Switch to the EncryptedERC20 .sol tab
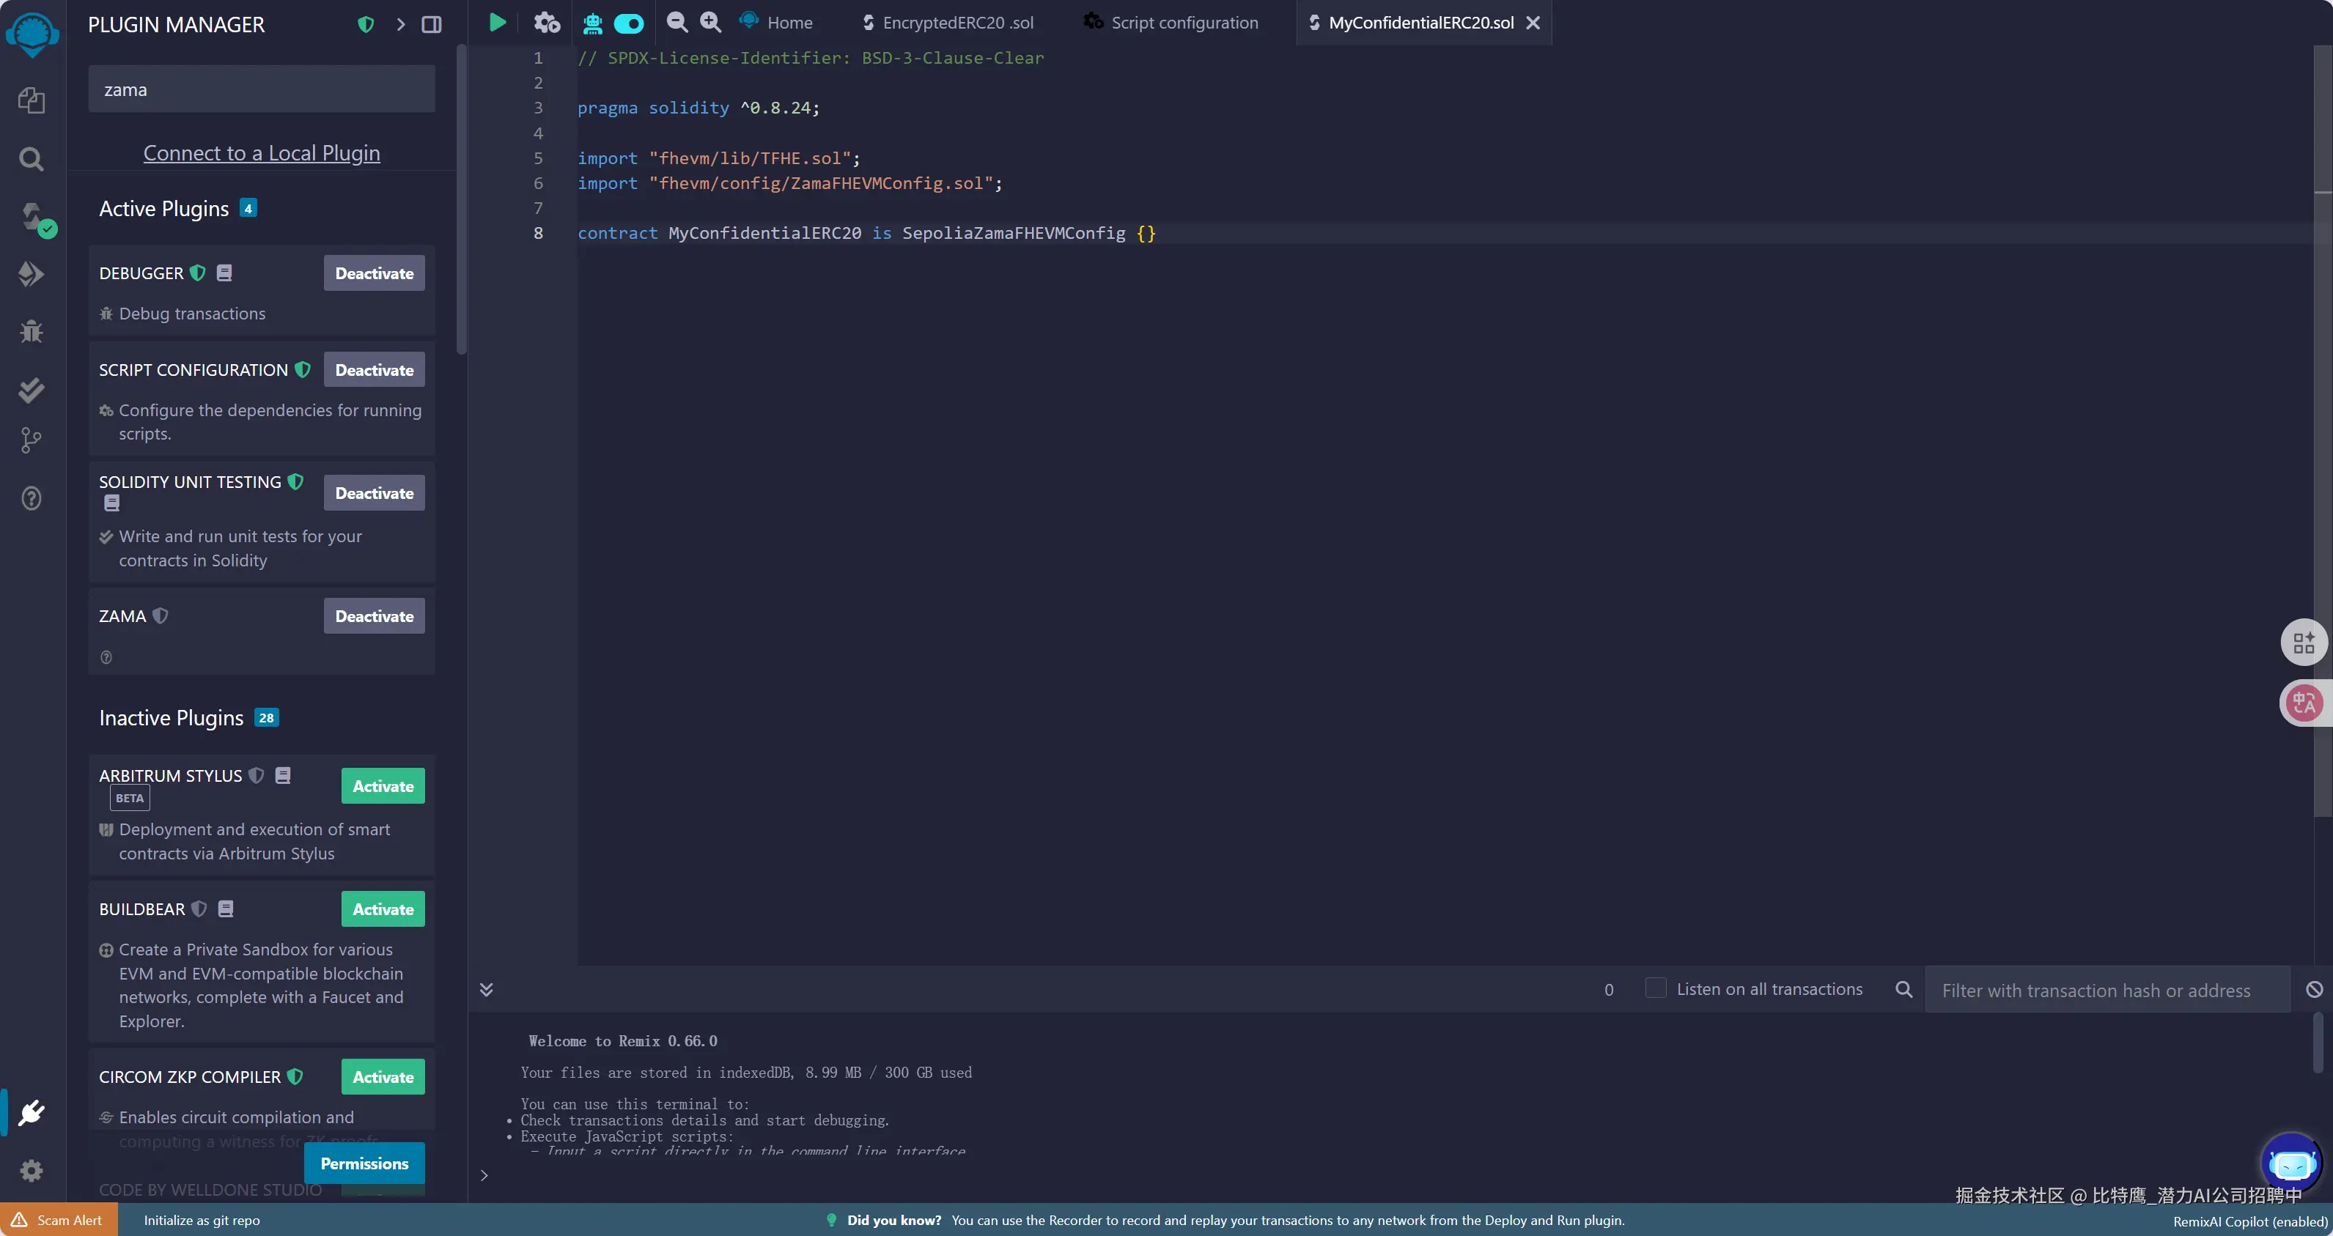Image resolution: width=2333 pixels, height=1236 pixels. [x=957, y=23]
